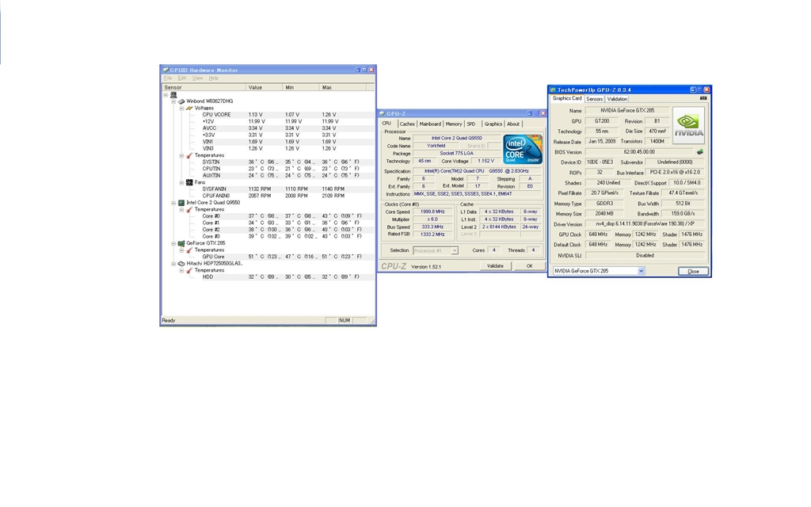Open the View menu in HWMonitor
This screenshot has height=507, width=811.
197,78
